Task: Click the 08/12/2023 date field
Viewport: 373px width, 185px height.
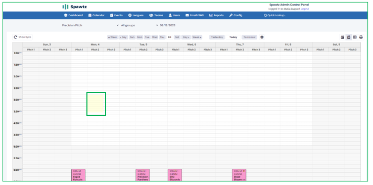Action: pos(168,25)
